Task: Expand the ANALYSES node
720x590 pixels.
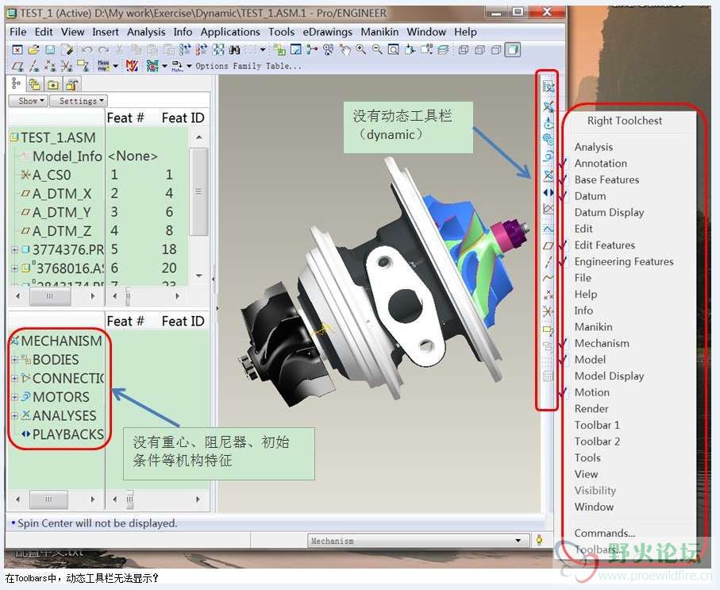Action: [x=14, y=416]
